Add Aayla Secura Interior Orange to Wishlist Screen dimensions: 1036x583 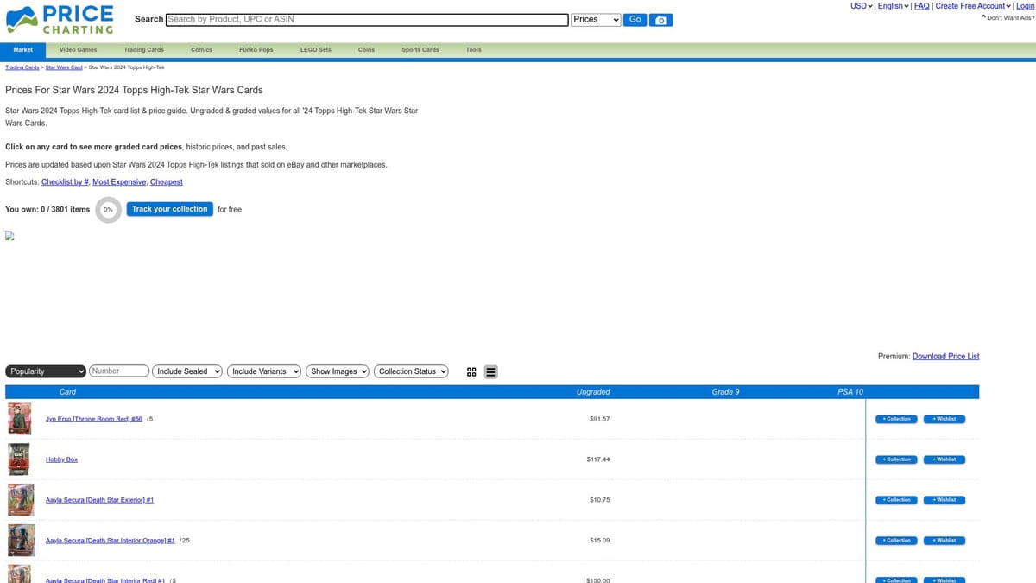pos(944,541)
